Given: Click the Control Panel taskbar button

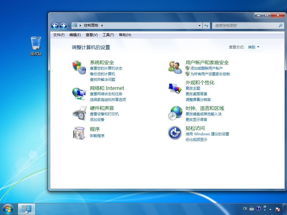Looking at the screenshot, I should (x=27, y=209).
